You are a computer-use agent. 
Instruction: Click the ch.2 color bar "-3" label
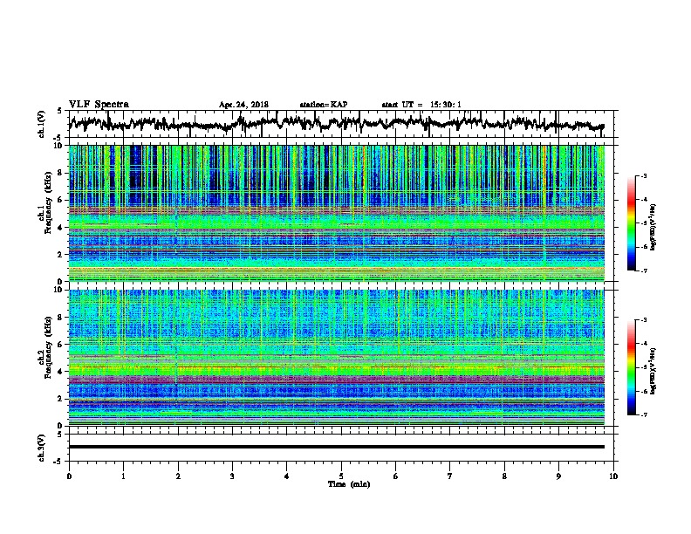pos(643,320)
